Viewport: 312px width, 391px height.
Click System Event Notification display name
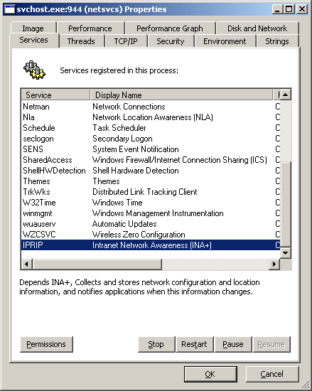tap(136, 149)
